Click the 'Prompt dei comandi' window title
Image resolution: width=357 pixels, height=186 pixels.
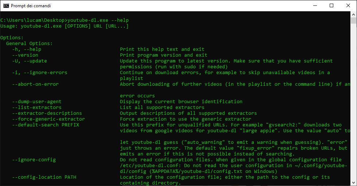pyautogui.click(x=31, y=6)
